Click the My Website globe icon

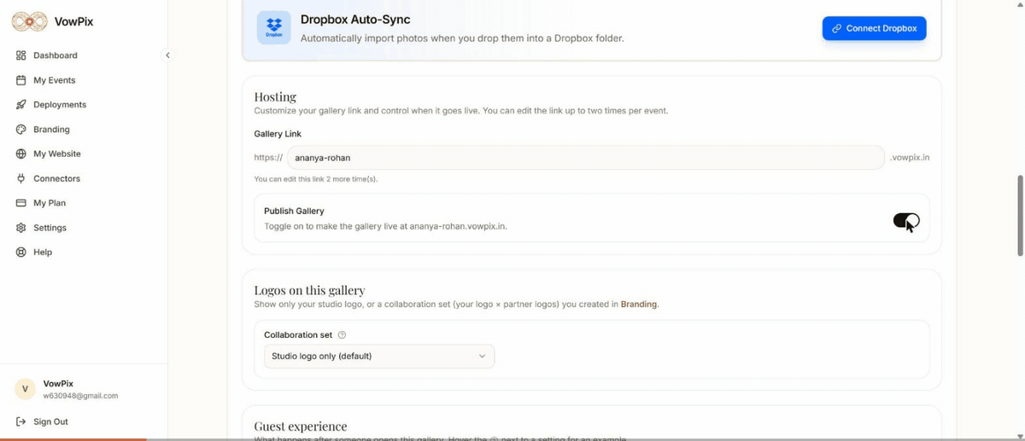(x=21, y=154)
